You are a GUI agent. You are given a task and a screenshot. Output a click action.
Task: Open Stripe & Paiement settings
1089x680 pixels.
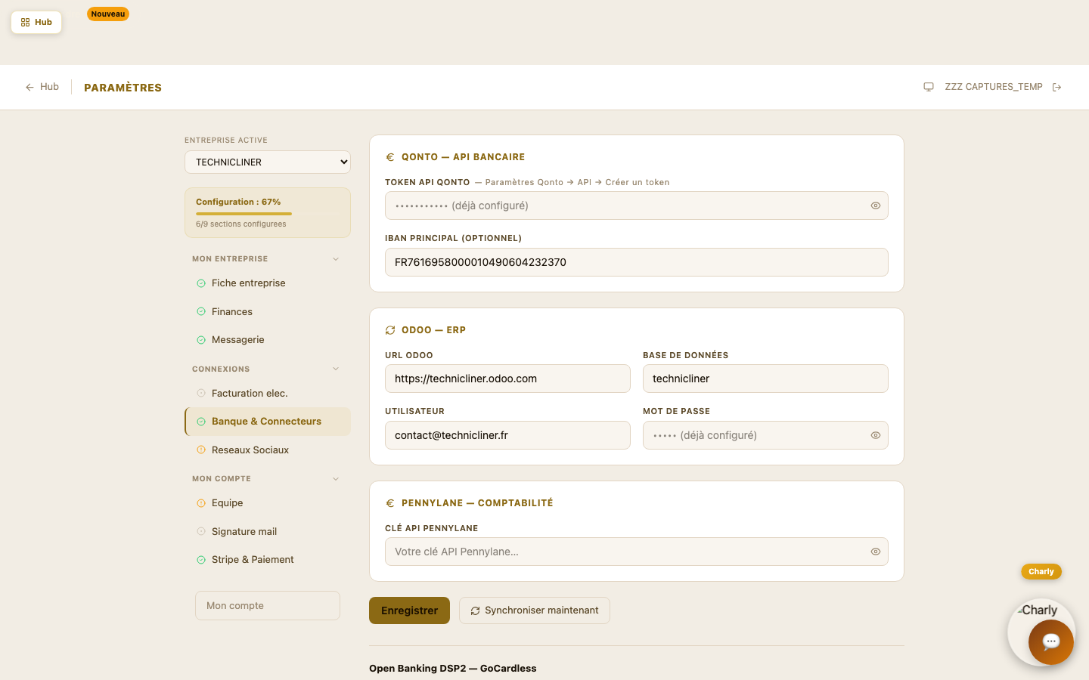268,560
